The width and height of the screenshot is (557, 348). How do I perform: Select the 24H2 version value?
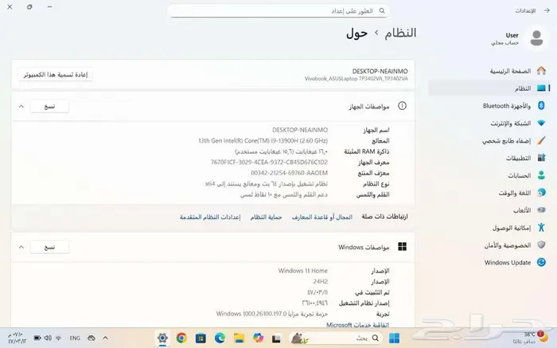coord(321,282)
